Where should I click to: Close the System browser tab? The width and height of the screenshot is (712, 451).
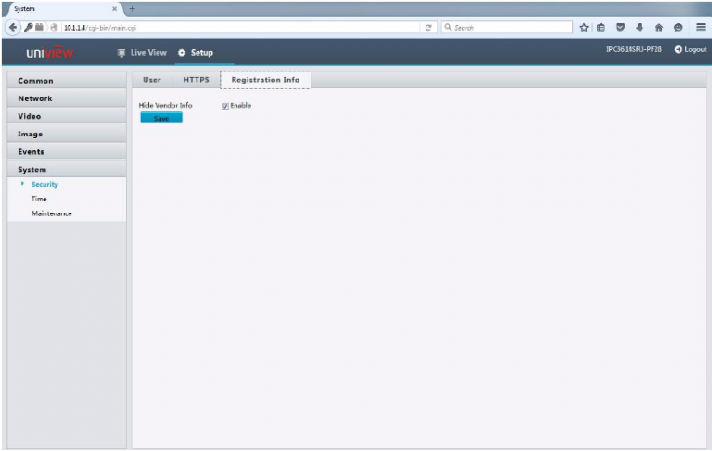pyautogui.click(x=114, y=8)
